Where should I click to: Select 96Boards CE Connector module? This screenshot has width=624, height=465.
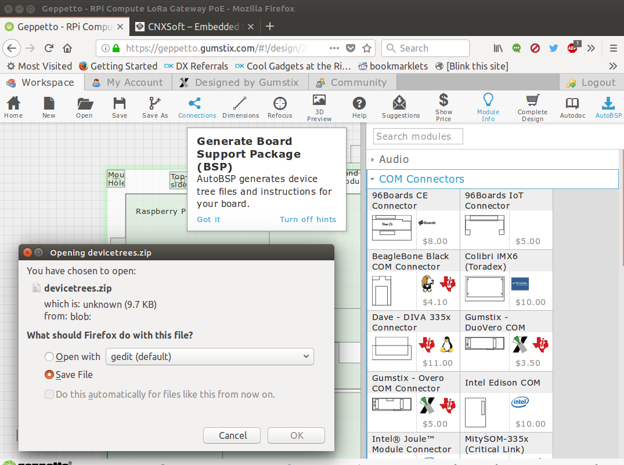pyautogui.click(x=413, y=219)
